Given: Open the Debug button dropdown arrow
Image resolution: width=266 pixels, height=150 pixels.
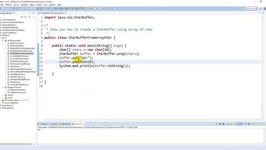Looking at the screenshot, I should tap(58, 8).
